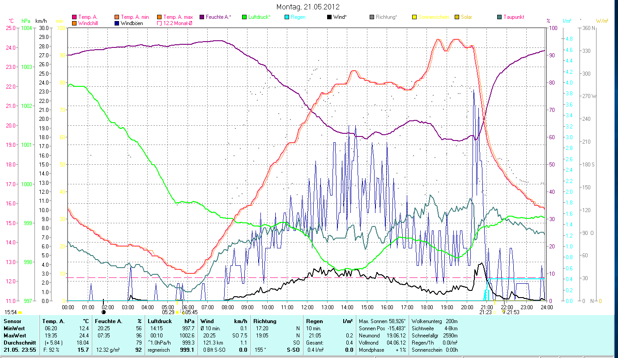Click the hollow 12.2 Monat-Ø legend square
This screenshot has width=618, height=358.
point(159,23)
